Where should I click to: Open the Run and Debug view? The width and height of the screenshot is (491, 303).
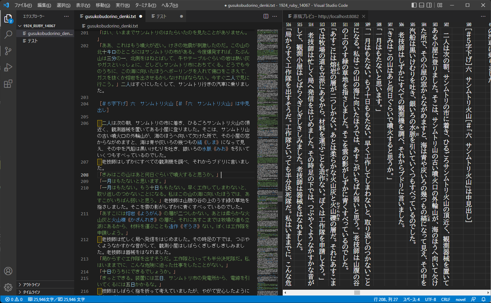coord(8,67)
